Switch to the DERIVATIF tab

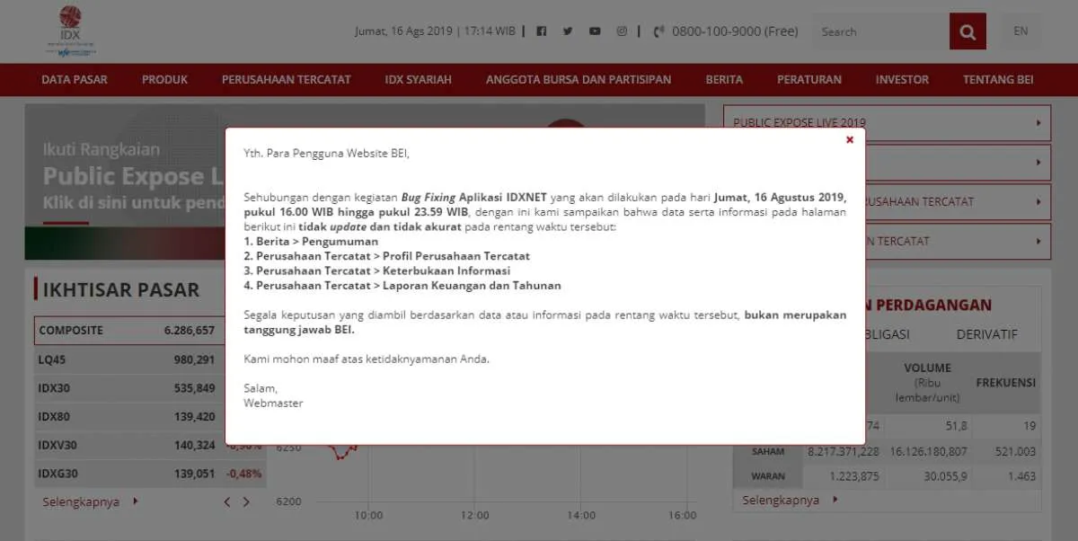[985, 334]
